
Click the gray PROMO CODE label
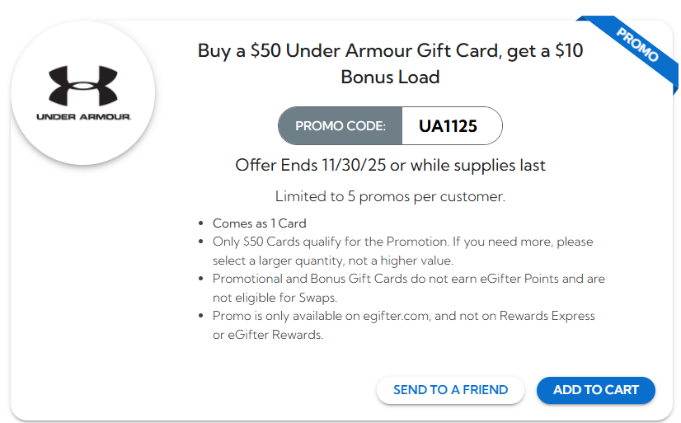point(340,126)
